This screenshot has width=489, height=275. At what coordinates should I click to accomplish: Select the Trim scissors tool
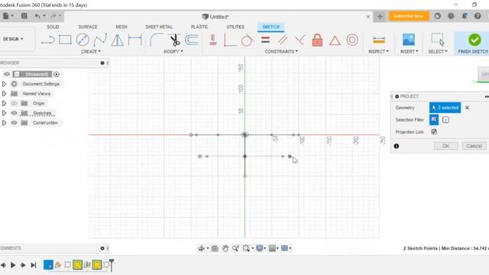tap(175, 40)
